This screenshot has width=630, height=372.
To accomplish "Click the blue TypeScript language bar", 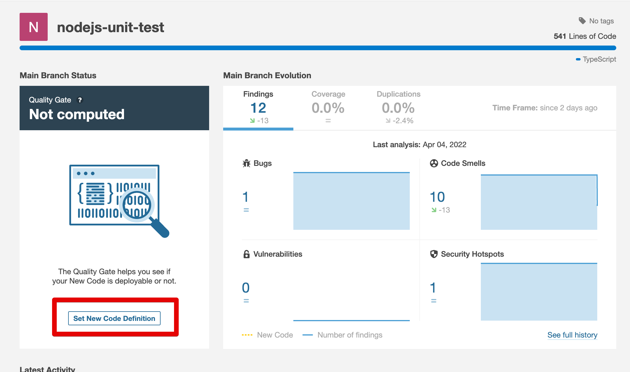I will click(x=318, y=48).
